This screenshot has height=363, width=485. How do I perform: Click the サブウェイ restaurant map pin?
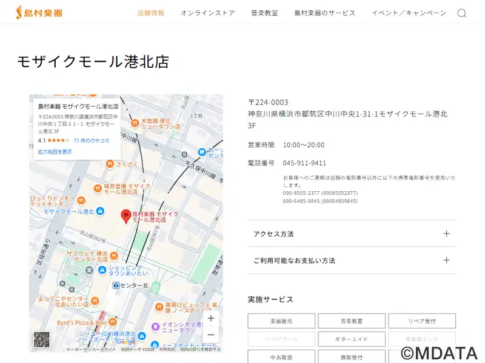[x=114, y=255]
